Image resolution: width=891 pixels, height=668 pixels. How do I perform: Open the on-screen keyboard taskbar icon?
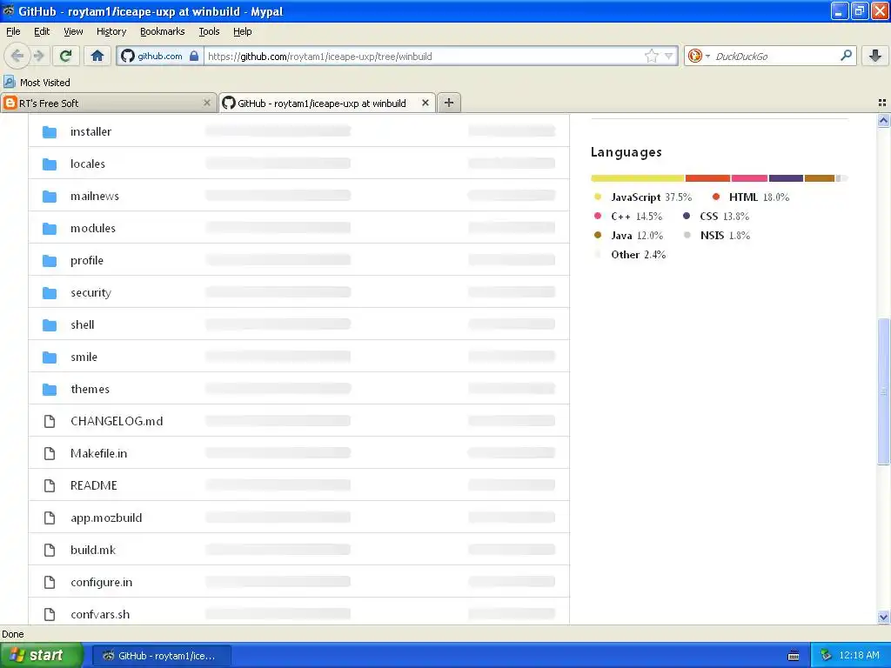coord(794,656)
